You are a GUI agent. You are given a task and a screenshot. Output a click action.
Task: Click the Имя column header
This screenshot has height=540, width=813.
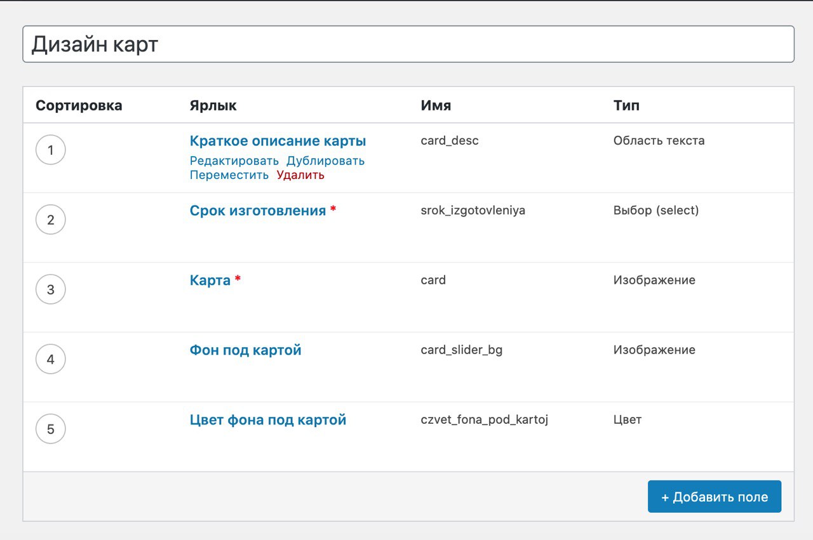(436, 105)
